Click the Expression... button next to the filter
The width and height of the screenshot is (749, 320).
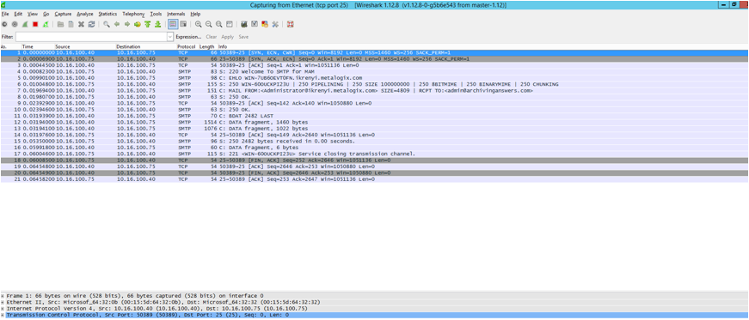[x=188, y=37]
